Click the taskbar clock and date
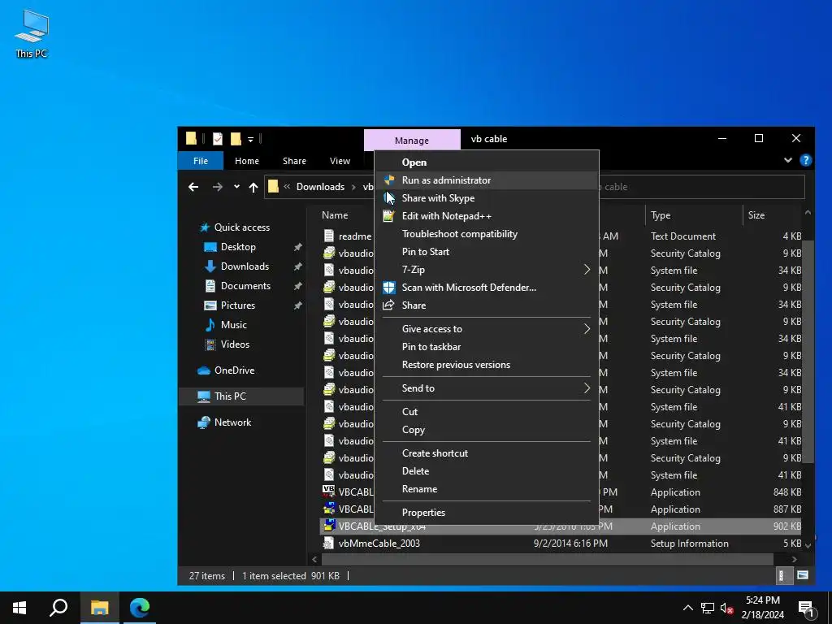The width and height of the screenshot is (832, 624). (762, 608)
